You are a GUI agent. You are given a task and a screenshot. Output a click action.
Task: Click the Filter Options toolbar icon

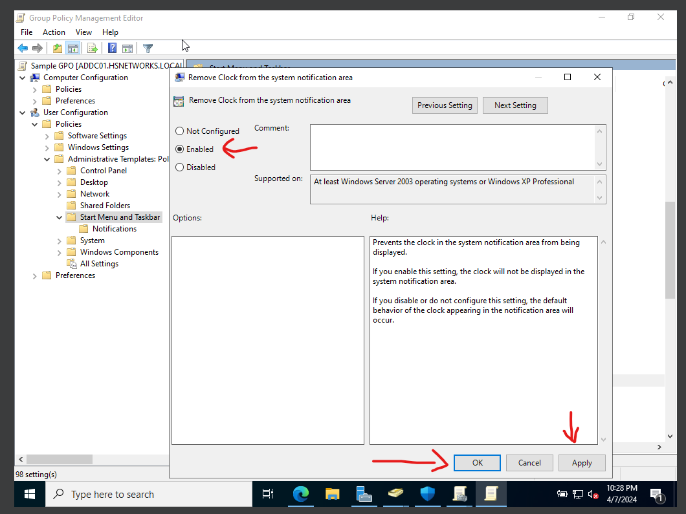(148, 48)
